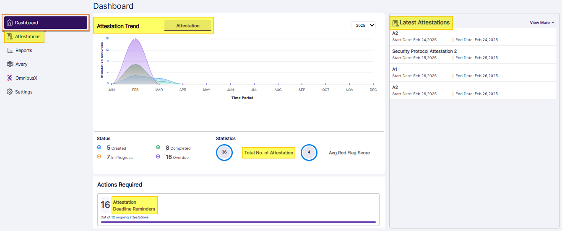The width and height of the screenshot is (562, 231).
Task: Click the Actions Required heading
Action: [x=120, y=184]
